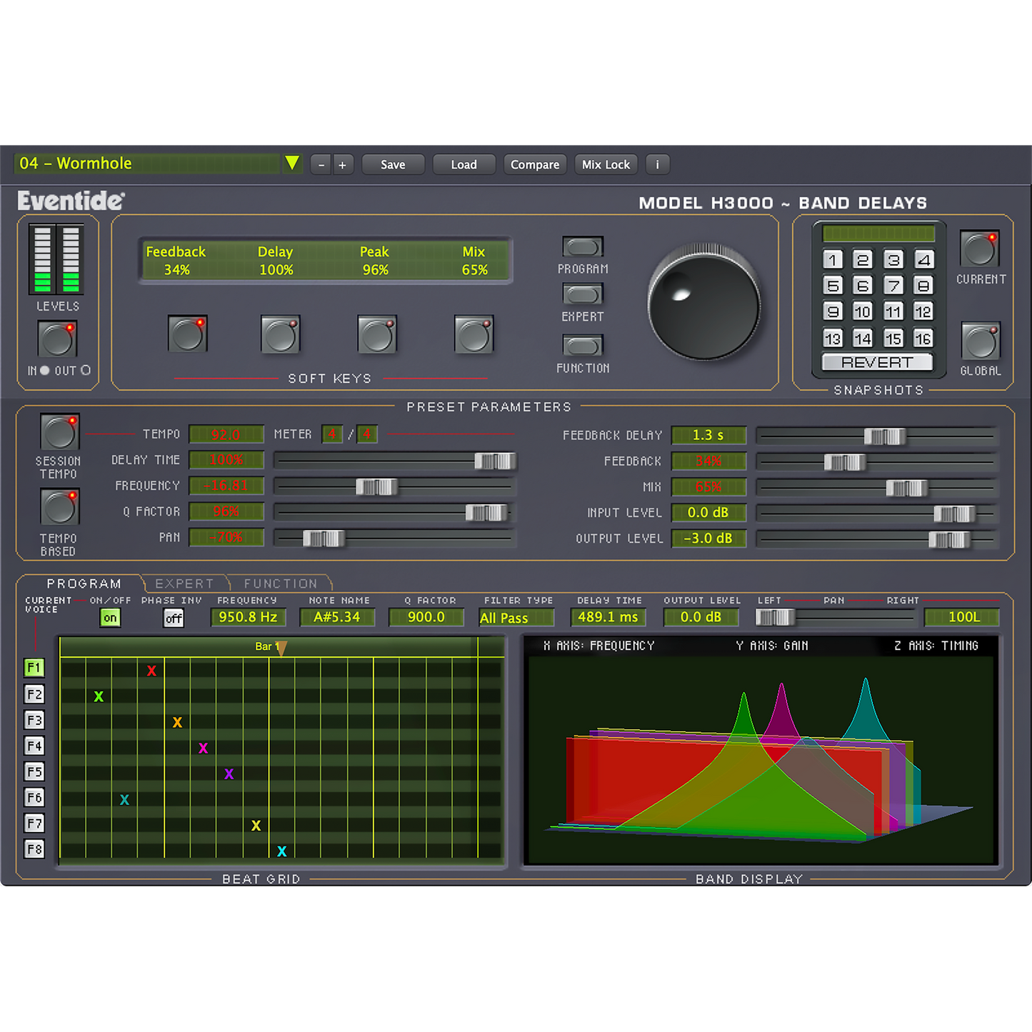Toggle the In/Out bypass button under Levels
This screenshot has width=1032, height=1032.
57,339
